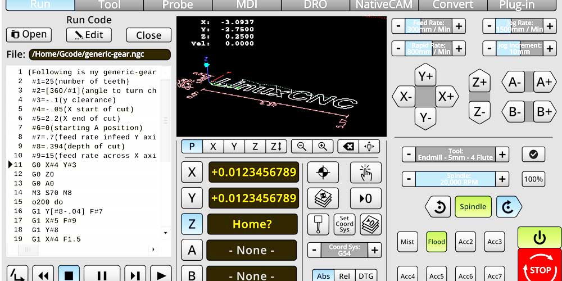Jog the Y+ axis

(x=425, y=76)
